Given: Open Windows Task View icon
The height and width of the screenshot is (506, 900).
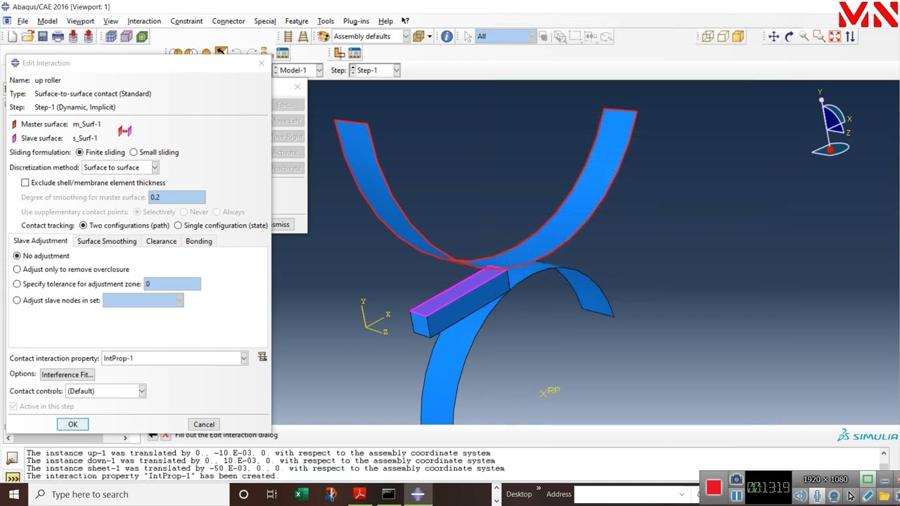Looking at the screenshot, I should coord(271,494).
